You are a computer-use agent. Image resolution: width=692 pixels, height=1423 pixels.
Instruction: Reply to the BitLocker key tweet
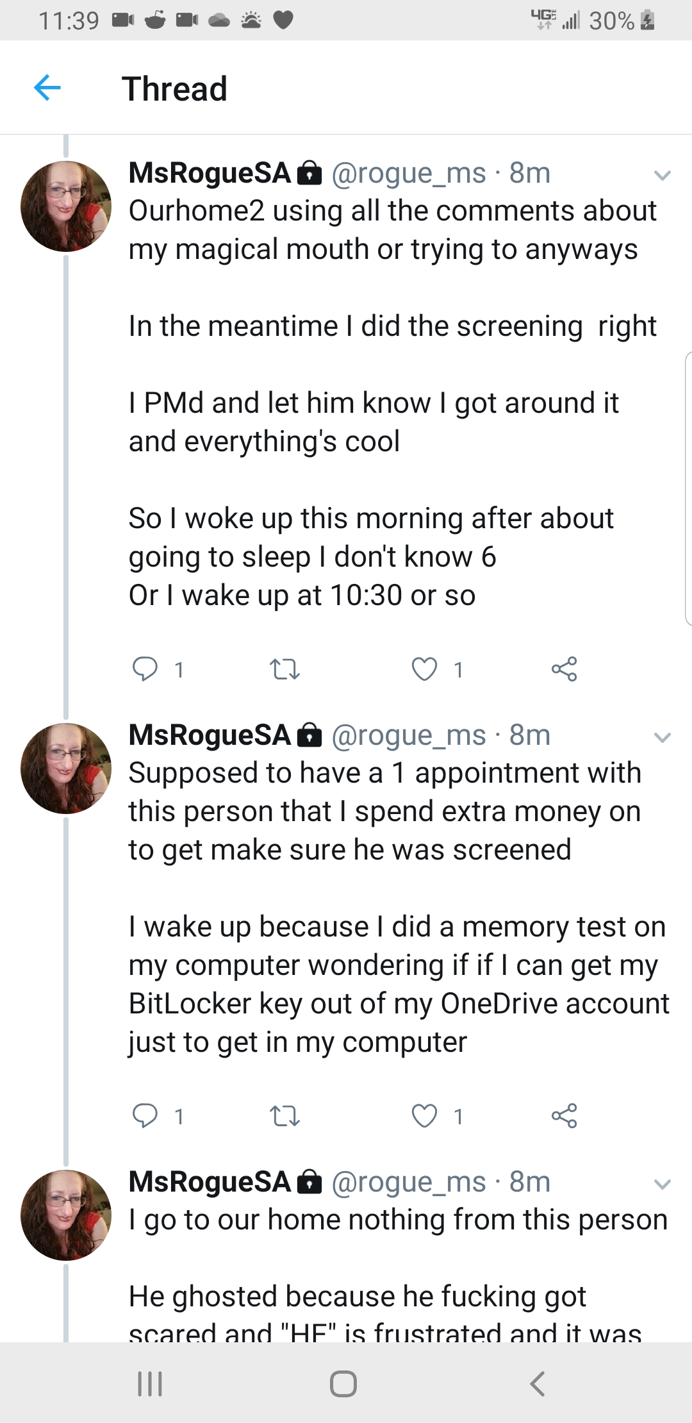(x=145, y=1115)
